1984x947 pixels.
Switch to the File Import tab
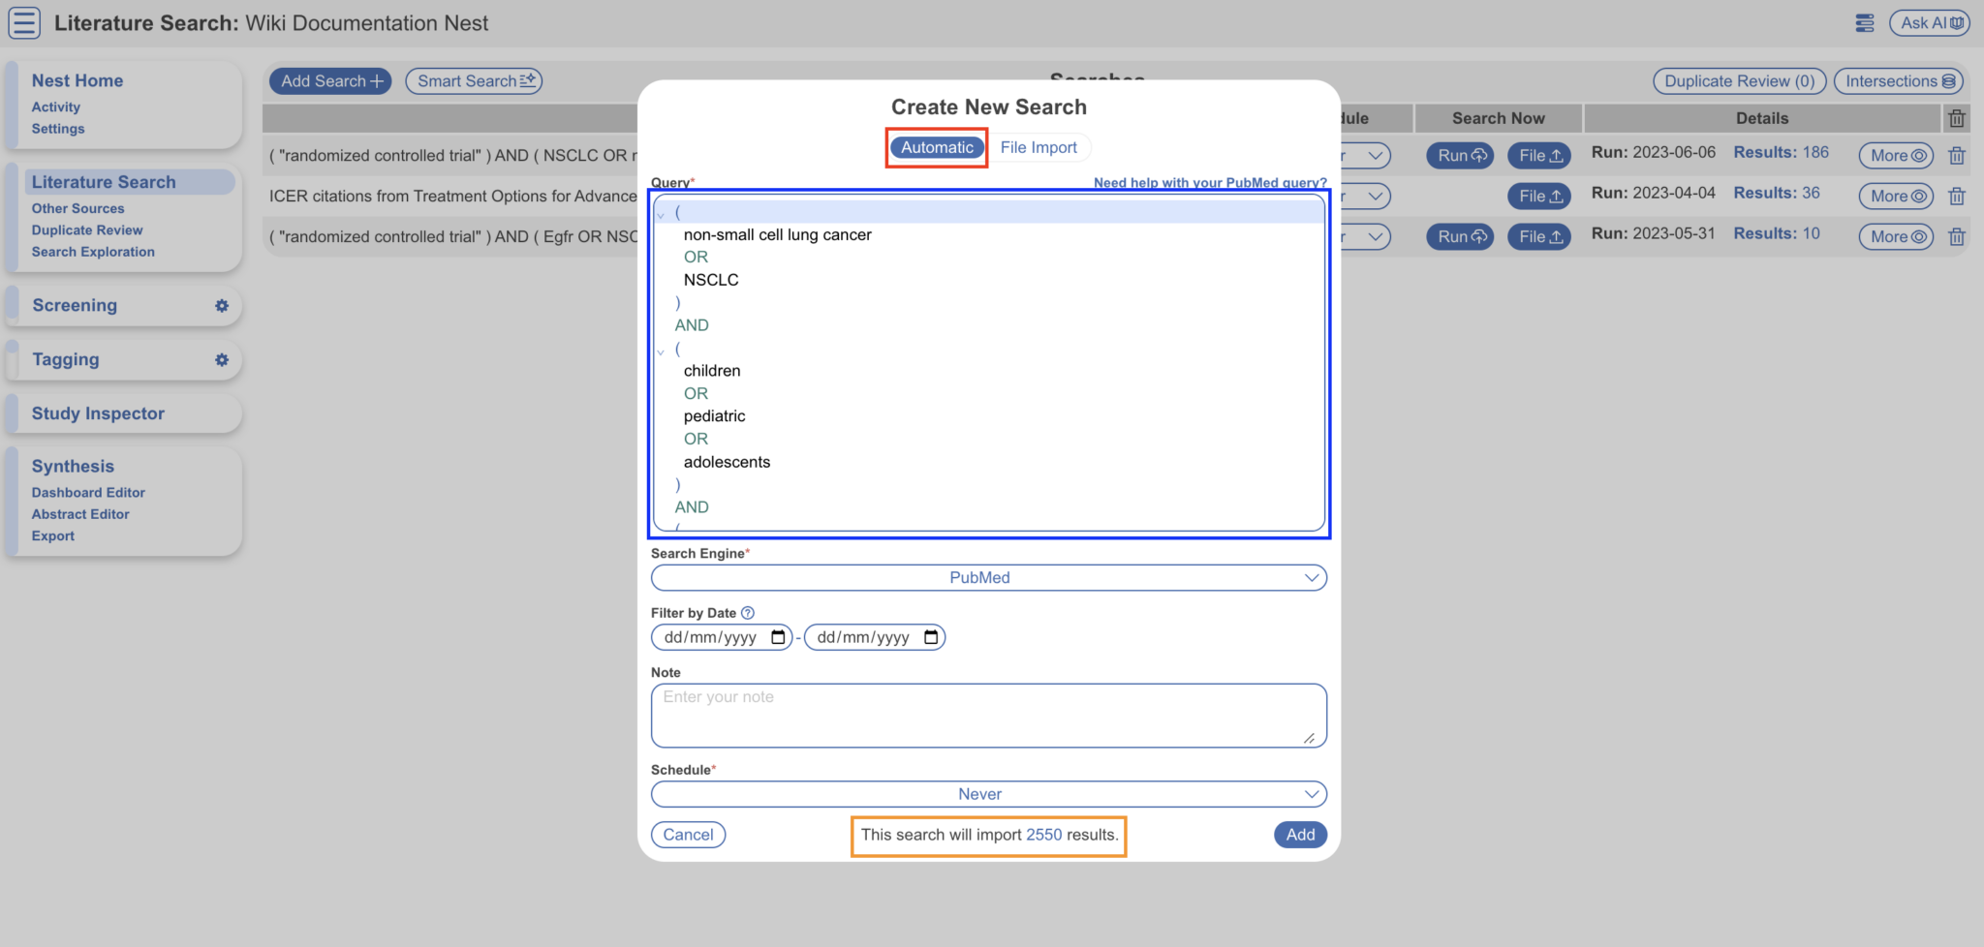[1038, 146]
